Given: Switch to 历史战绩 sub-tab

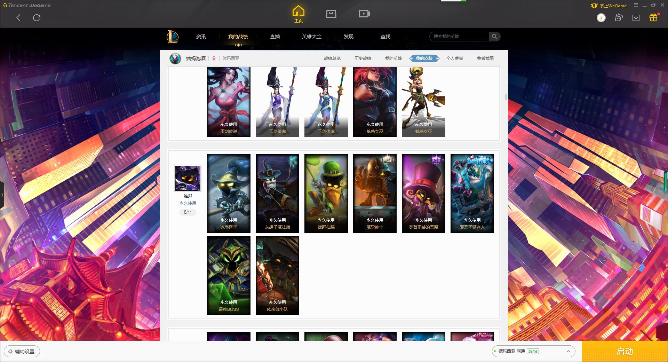Looking at the screenshot, I should (x=363, y=58).
